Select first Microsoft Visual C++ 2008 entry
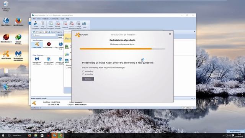 [49, 61]
